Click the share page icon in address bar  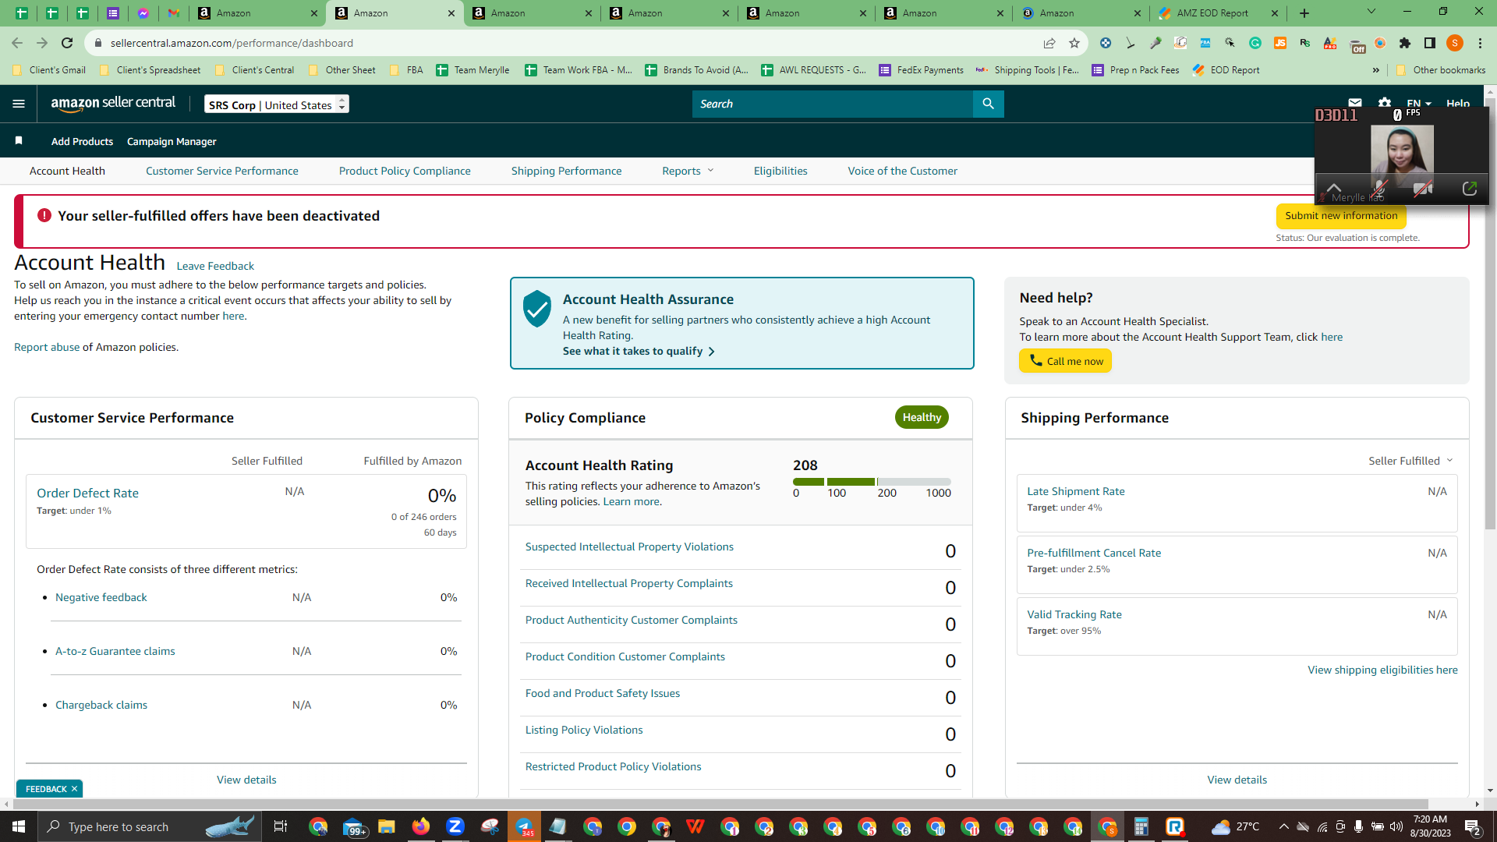point(1049,43)
